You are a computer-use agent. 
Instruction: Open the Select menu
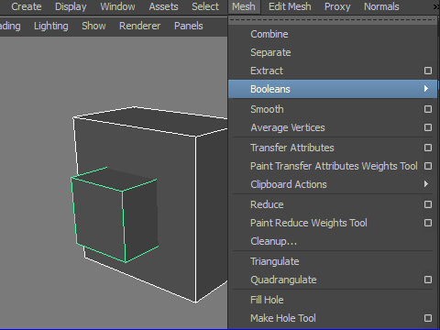pyautogui.click(x=205, y=6)
